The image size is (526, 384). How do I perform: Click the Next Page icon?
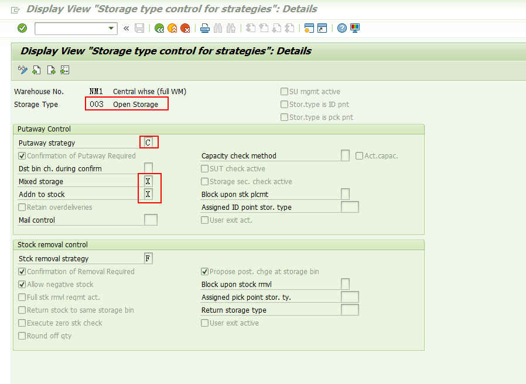coord(276,28)
